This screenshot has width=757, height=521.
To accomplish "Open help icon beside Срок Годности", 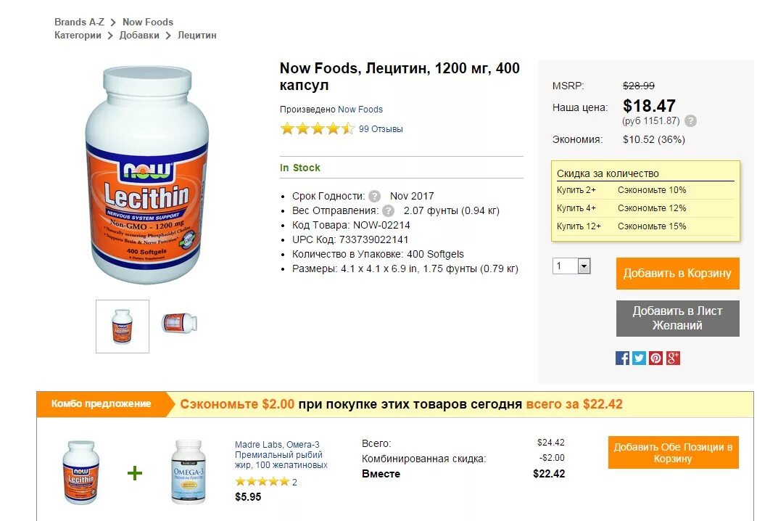I will click(x=375, y=196).
